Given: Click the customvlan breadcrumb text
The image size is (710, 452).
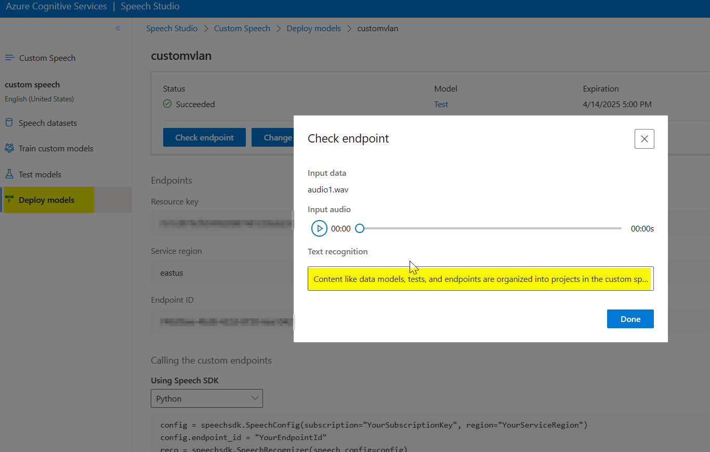Looking at the screenshot, I should [378, 29].
